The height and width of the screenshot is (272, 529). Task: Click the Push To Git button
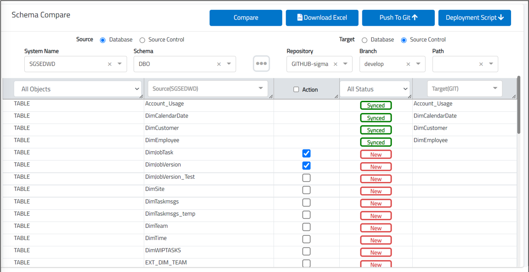[398, 18]
